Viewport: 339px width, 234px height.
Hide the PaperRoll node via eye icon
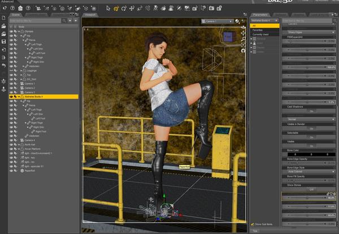click(11, 171)
